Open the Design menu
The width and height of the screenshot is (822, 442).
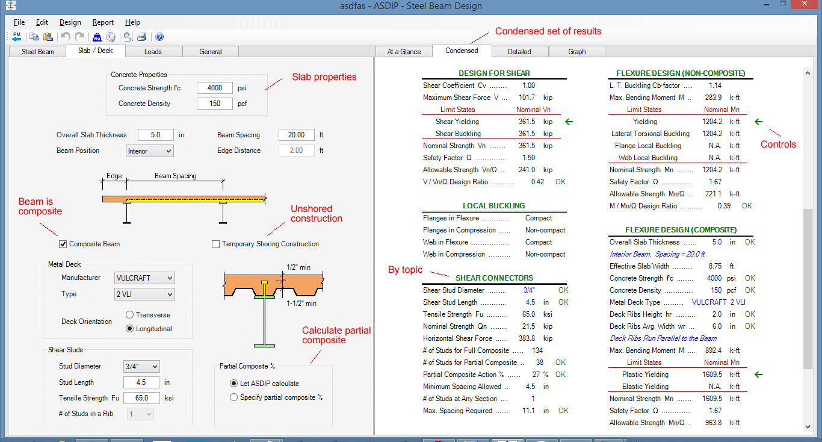tap(70, 22)
